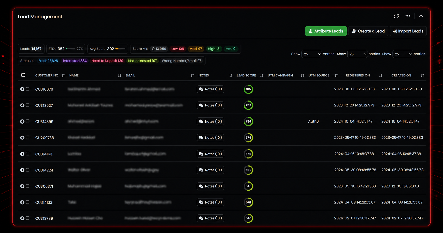Sort by Created On column
Viewport: 443px width, 233px height.
click(422, 75)
